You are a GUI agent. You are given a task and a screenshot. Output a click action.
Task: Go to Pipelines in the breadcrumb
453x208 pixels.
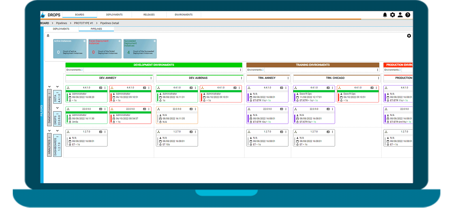61,23
